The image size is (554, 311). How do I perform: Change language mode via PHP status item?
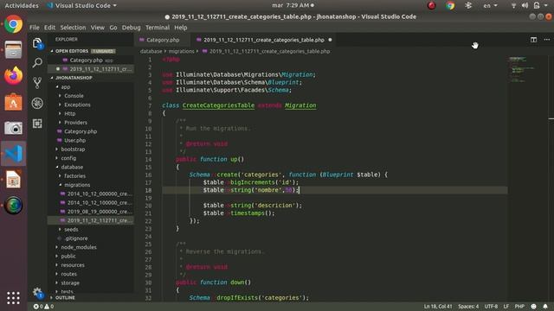tap(519, 307)
